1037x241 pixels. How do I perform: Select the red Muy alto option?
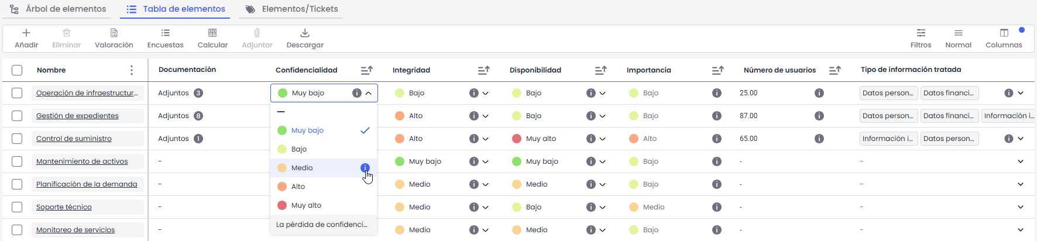[x=306, y=205]
